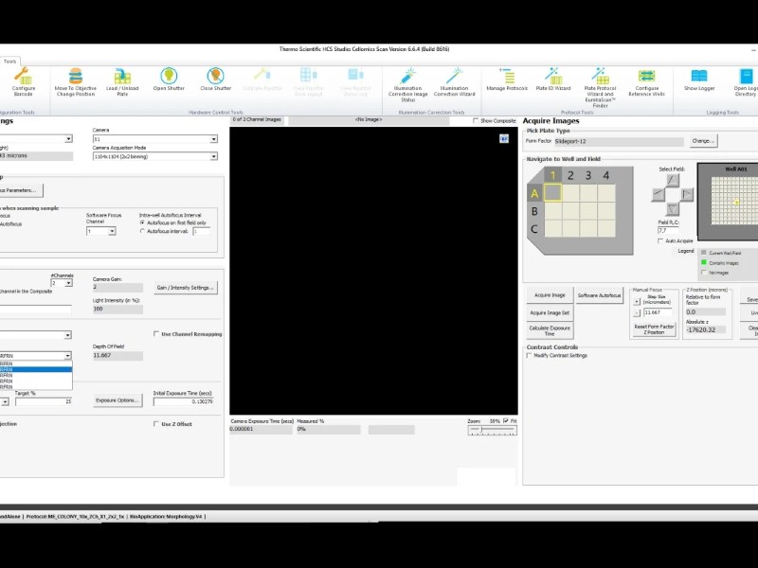Adjust the Zoom slider
The image size is (758, 568).
pos(492,430)
